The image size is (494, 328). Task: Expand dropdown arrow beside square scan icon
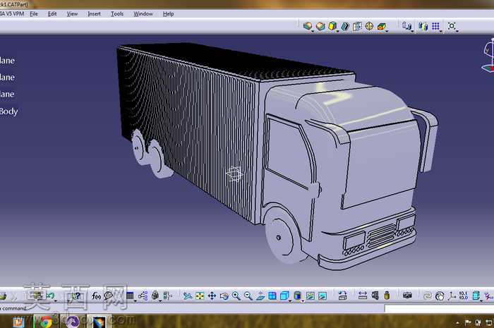(457, 31)
